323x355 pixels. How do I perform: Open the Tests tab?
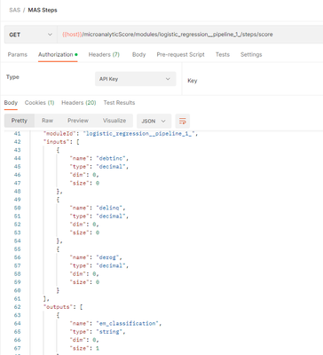(x=223, y=54)
